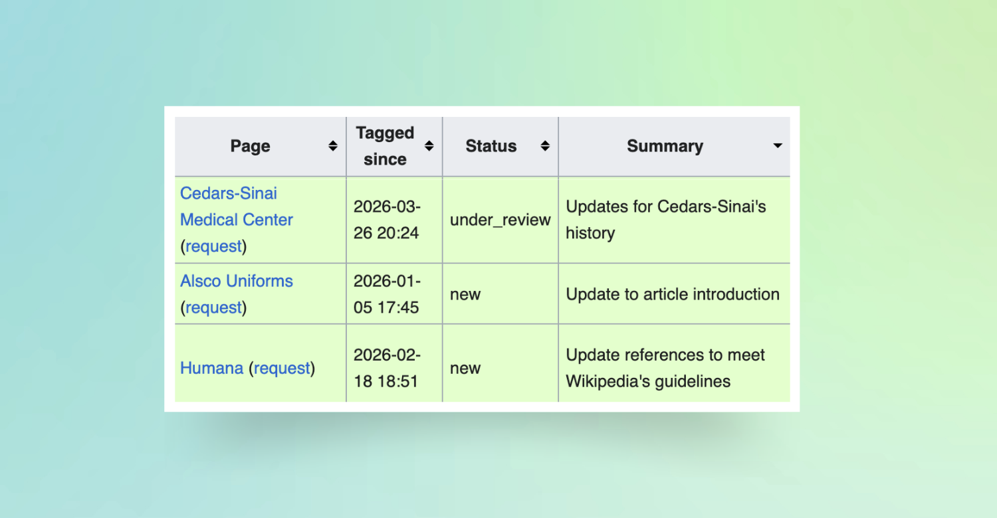Open Cedars-Sinai Medical Center page link

pyautogui.click(x=237, y=207)
